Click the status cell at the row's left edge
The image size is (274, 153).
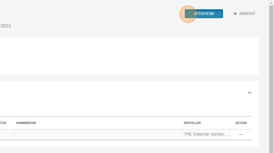(6, 135)
